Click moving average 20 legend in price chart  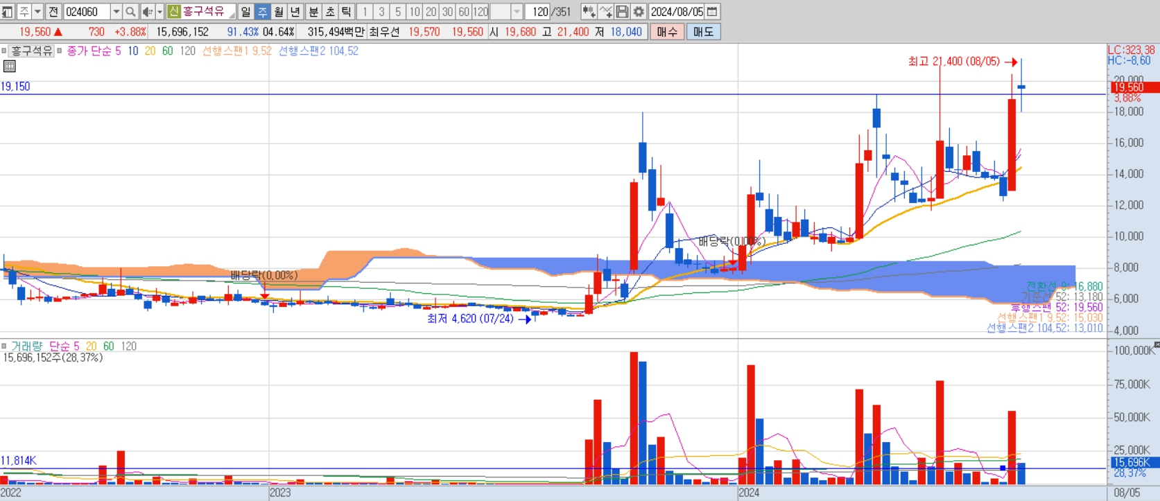pos(150,51)
